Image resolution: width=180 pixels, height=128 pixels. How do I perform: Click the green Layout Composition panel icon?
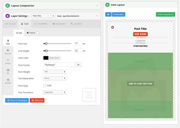(x=7, y=5)
